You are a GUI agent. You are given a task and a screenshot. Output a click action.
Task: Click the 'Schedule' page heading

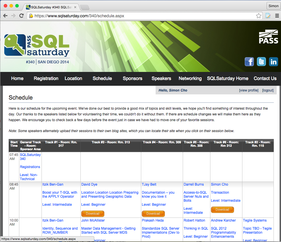coord(21,98)
